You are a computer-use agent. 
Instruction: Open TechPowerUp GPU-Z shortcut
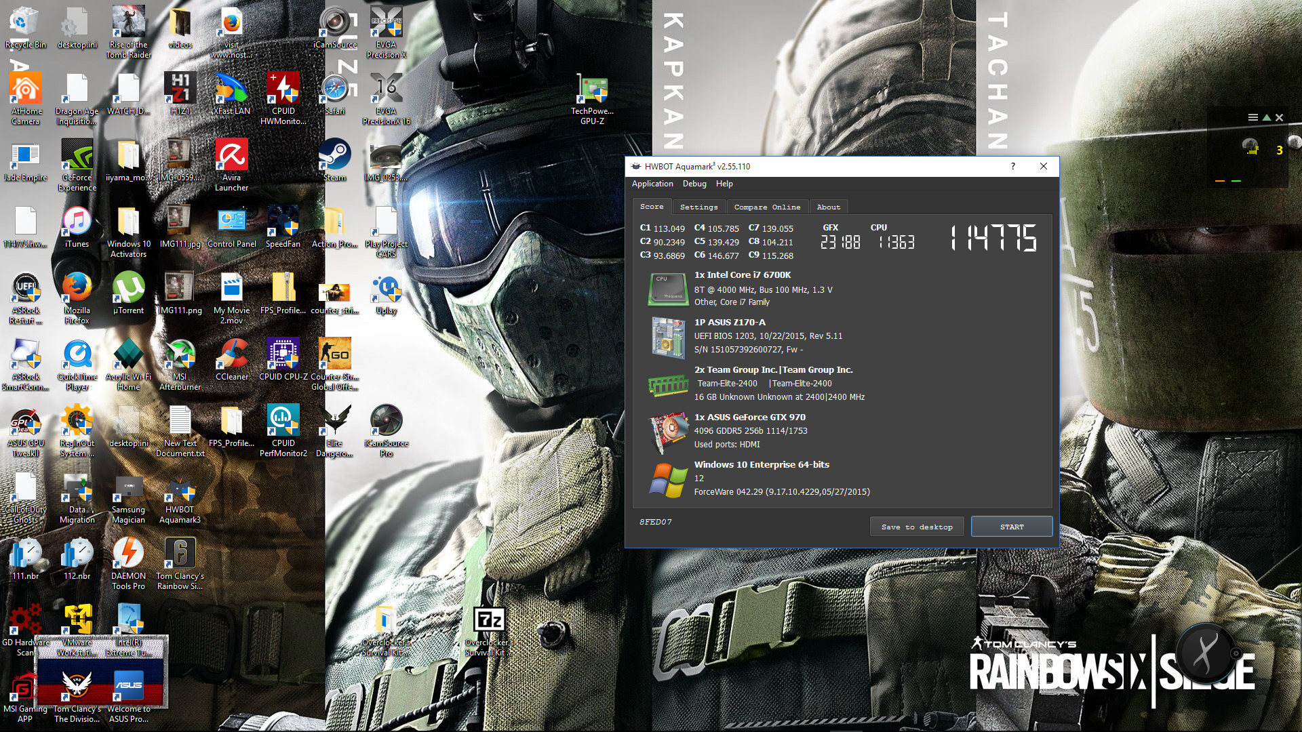(x=593, y=99)
